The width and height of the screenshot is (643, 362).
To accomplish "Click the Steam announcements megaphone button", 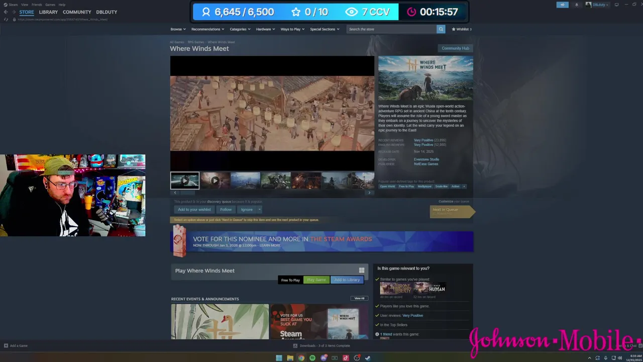I will pos(562,5).
